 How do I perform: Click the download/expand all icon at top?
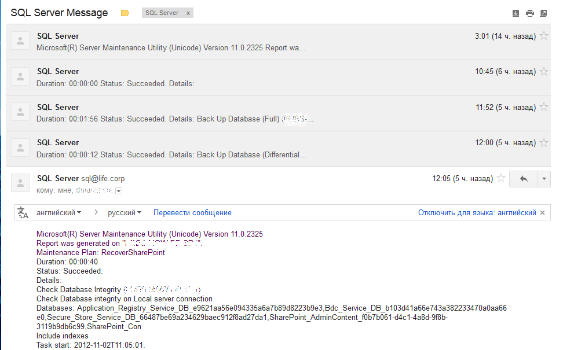[x=516, y=13]
